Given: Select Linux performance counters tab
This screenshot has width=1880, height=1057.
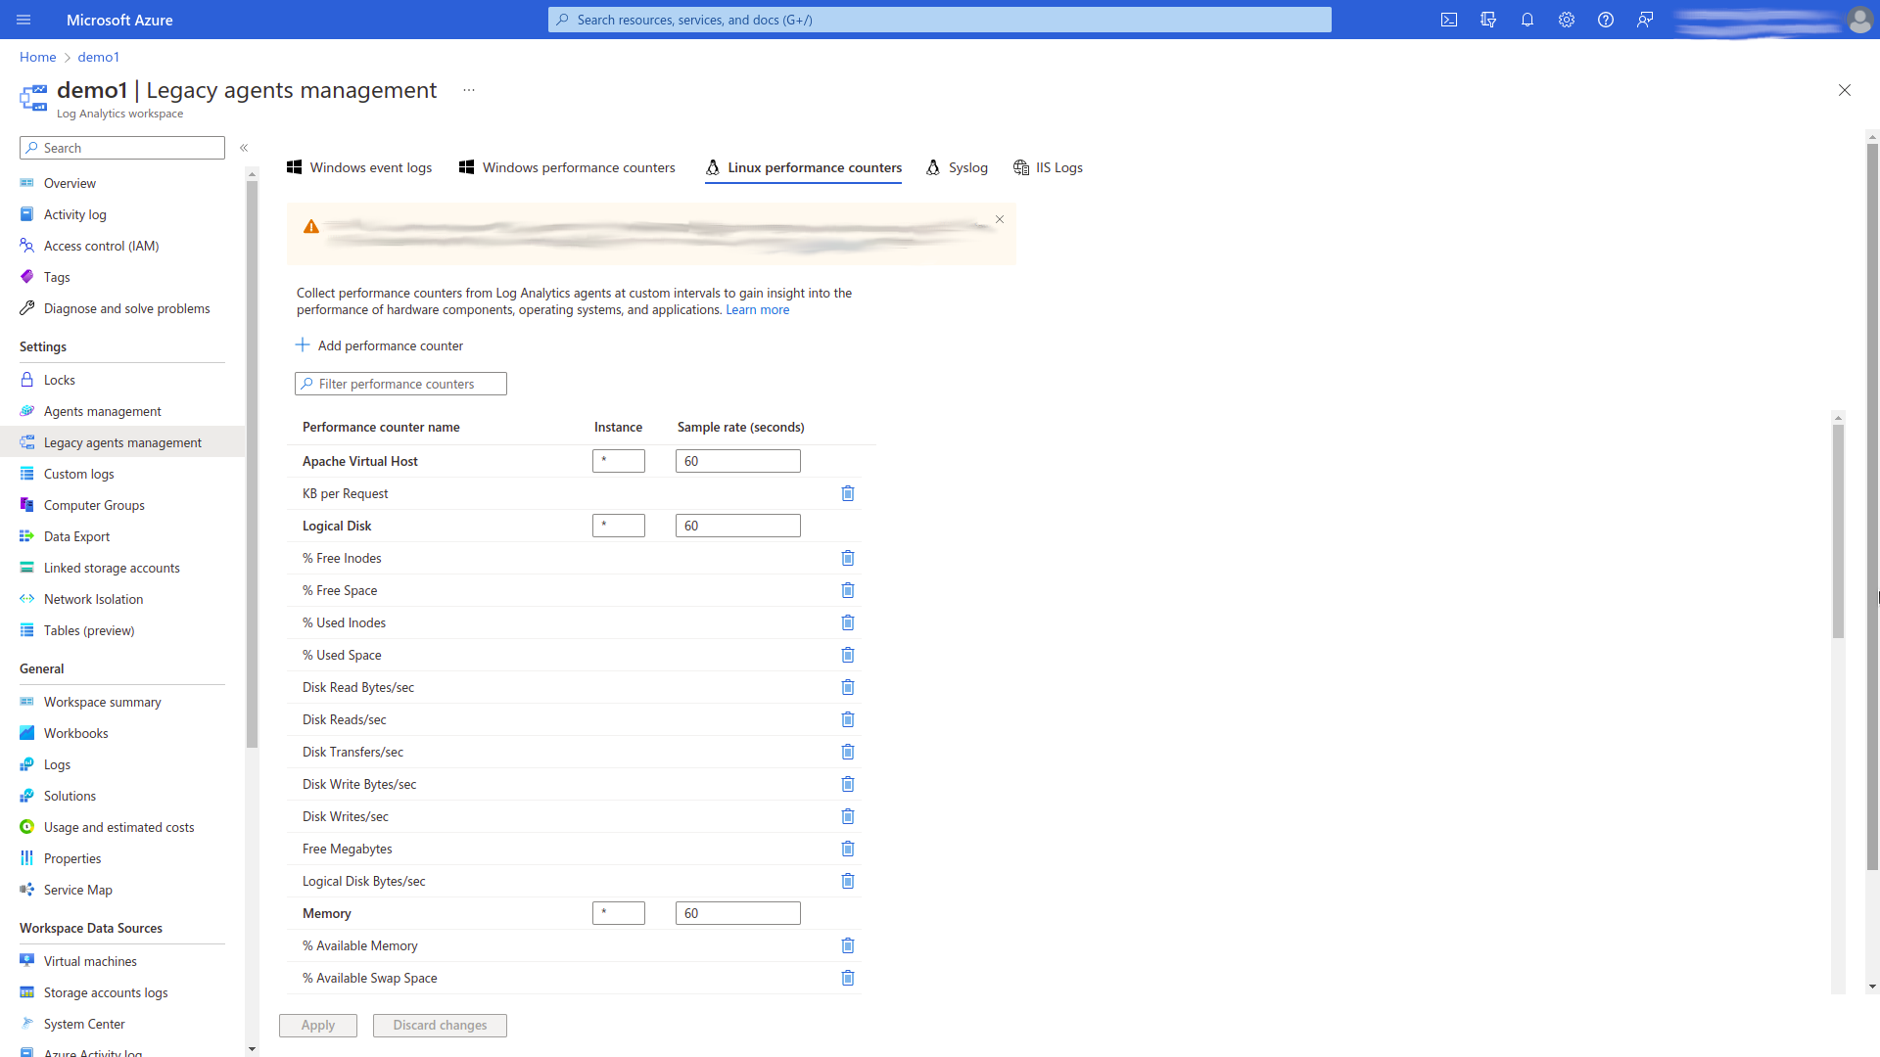Looking at the screenshot, I should click(804, 167).
